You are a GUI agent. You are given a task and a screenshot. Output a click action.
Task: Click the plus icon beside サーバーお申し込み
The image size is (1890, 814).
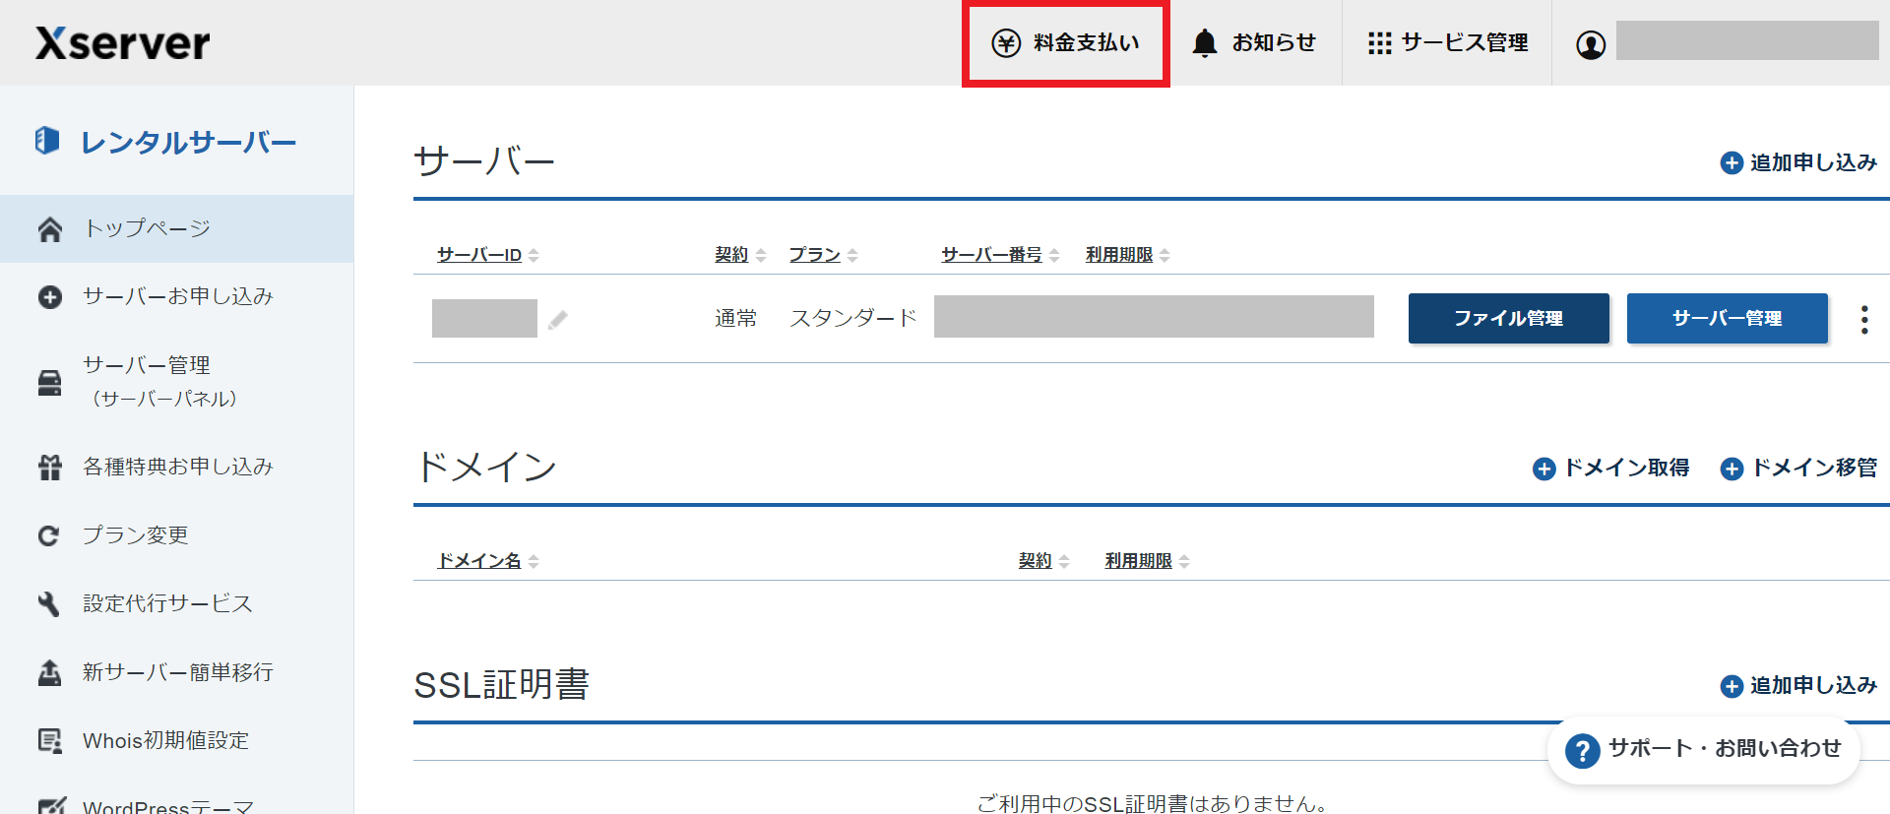49,297
